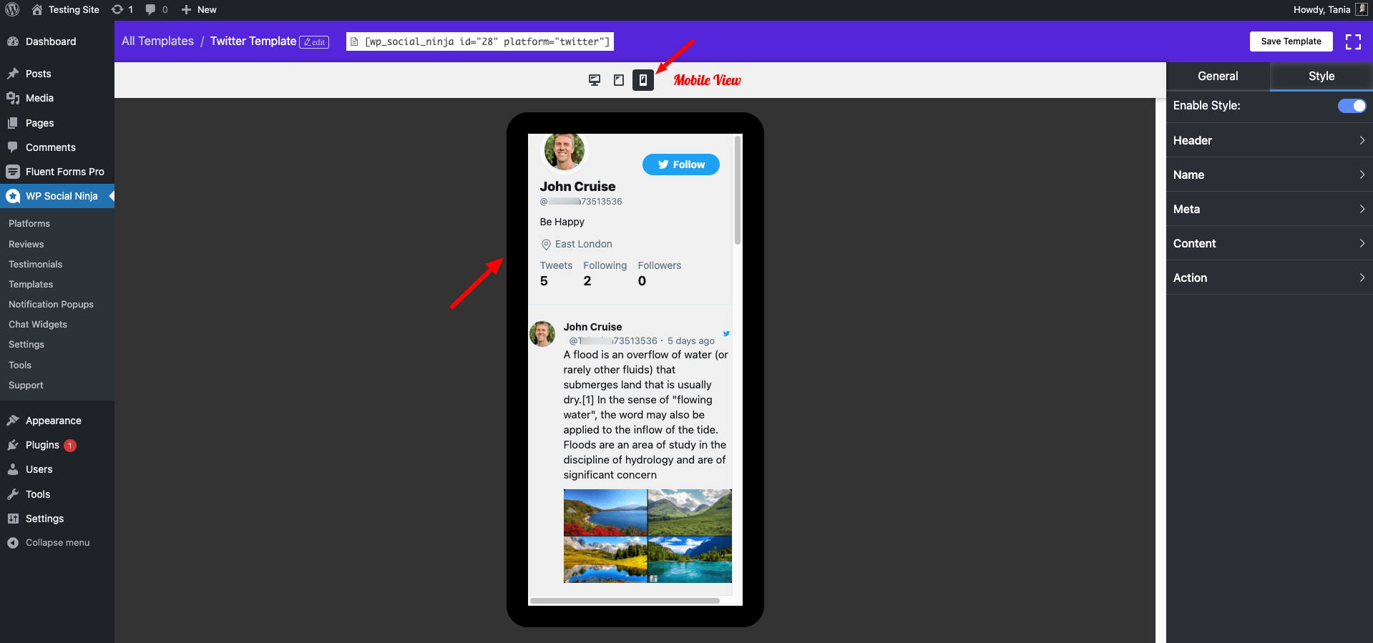
Task: Switch to the General tab
Action: [x=1218, y=76]
